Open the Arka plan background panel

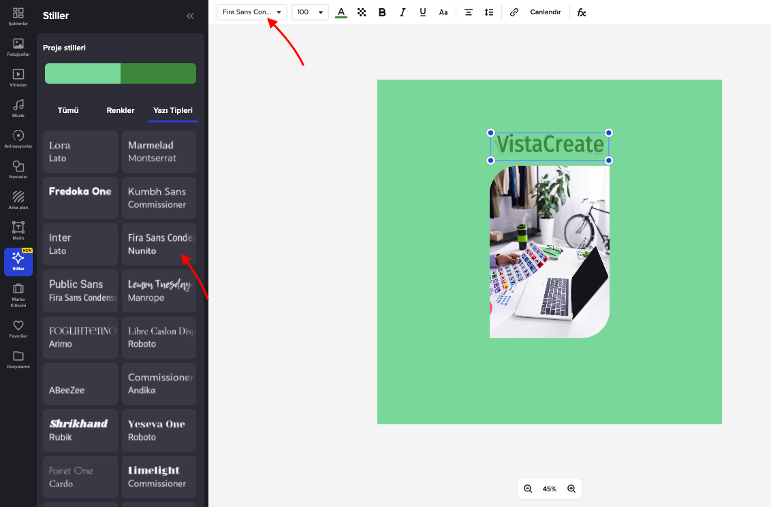(x=18, y=200)
